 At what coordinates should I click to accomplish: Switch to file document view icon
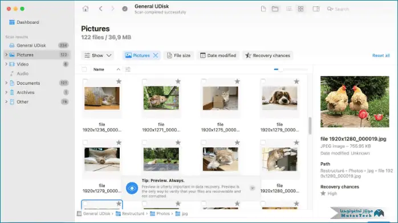click(x=263, y=9)
